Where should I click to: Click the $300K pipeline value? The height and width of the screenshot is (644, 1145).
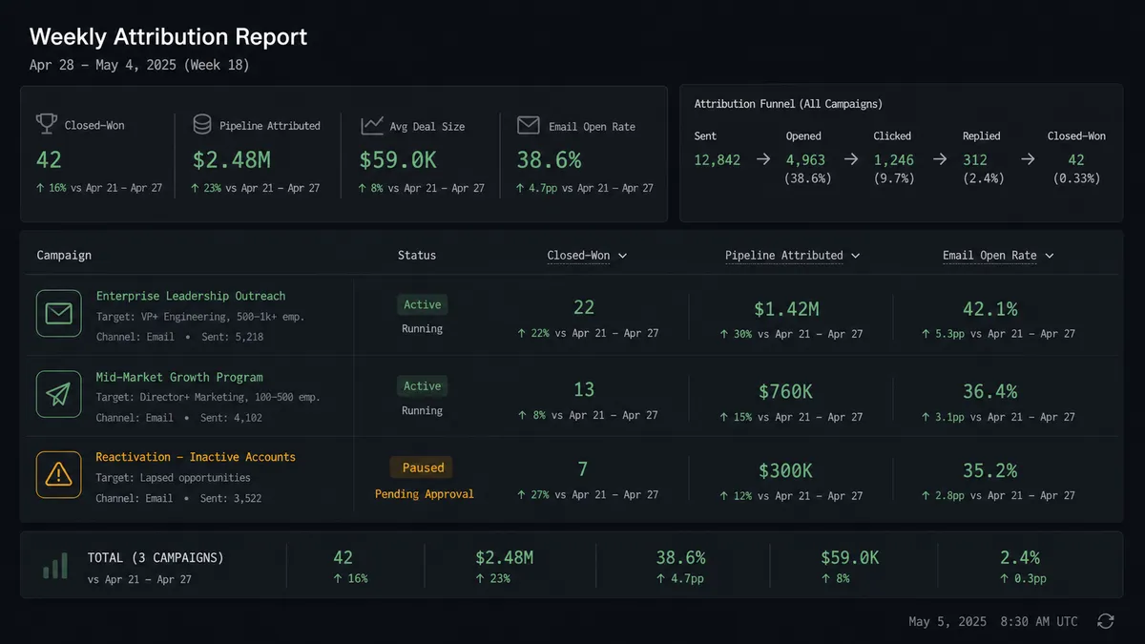[786, 470]
